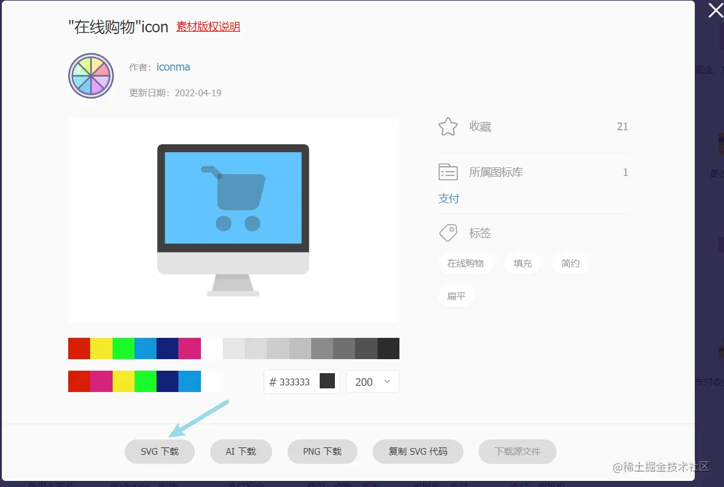This screenshot has width=724, height=487.
Task: Pick magenta swatch in top palette row
Action: point(190,349)
